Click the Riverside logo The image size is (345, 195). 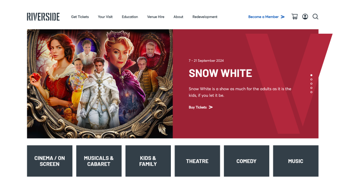coord(43,17)
